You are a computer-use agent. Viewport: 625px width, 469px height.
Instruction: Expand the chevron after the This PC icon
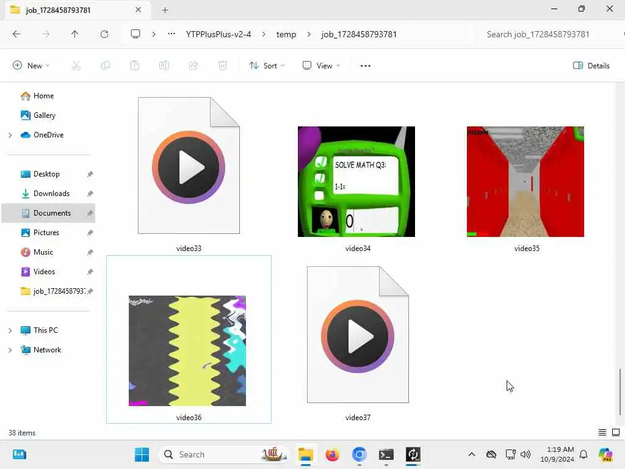(154, 34)
